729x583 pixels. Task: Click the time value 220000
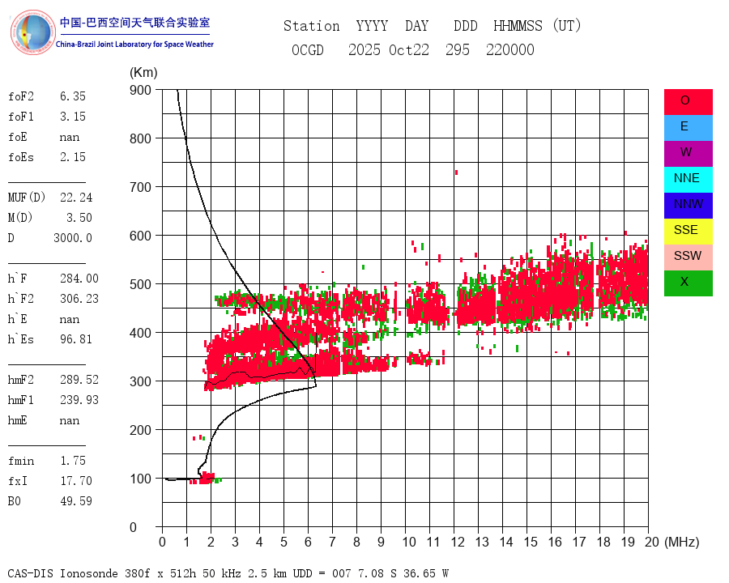510,49
